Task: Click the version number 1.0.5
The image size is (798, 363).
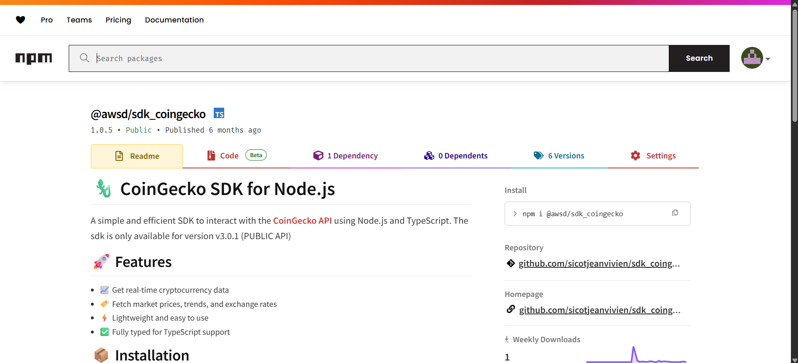Action: point(102,130)
